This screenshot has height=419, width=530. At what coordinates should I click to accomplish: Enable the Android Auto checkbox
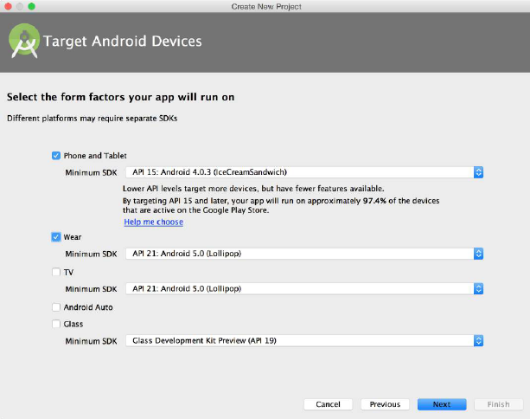(56, 307)
